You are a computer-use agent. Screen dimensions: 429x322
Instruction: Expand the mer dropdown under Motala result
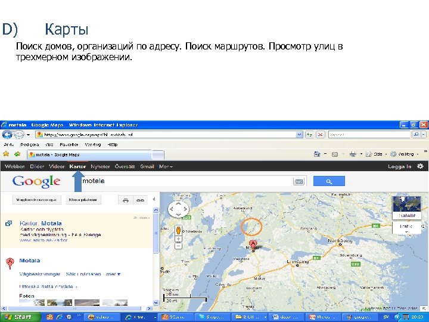point(113,274)
